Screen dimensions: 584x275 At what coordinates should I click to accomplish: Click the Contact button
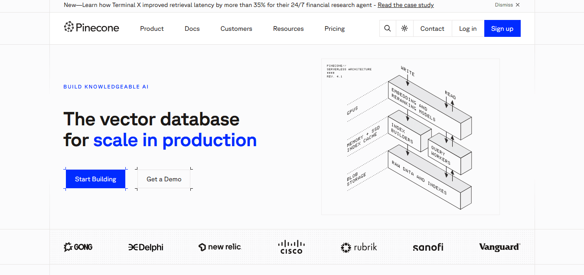(x=432, y=29)
